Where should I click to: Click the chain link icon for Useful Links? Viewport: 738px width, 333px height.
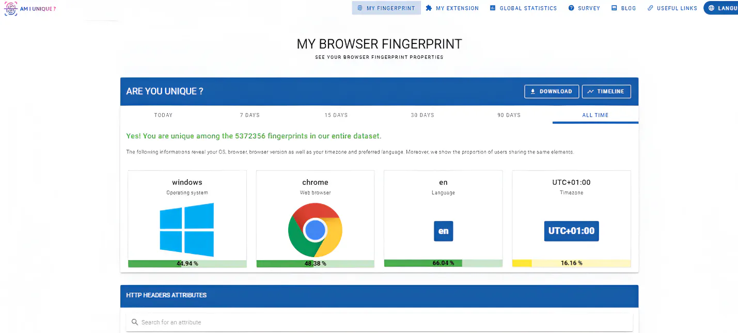pyautogui.click(x=650, y=8)
